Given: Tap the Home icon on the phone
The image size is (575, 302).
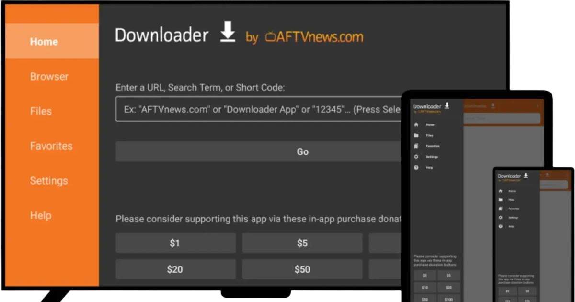Looking at the screenshot, I should (x=500, y=191).
